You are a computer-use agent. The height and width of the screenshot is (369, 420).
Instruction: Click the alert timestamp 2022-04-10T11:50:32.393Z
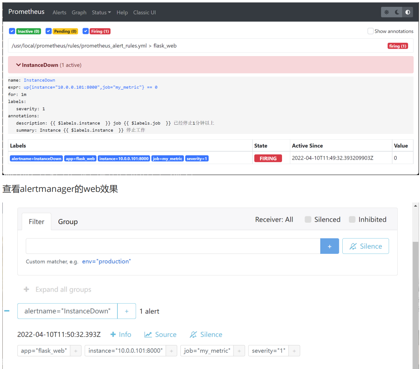59,334
